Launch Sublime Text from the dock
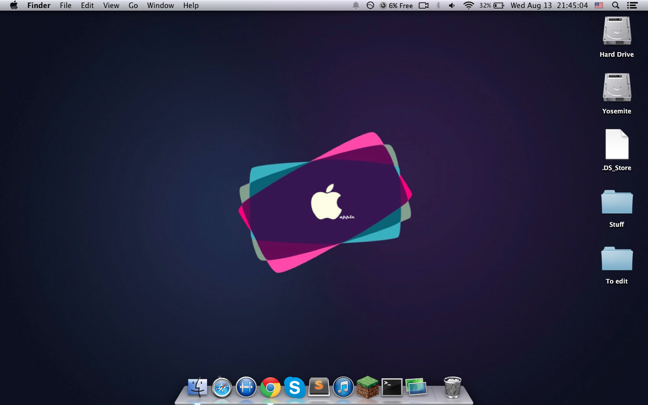 coord(319,387)
